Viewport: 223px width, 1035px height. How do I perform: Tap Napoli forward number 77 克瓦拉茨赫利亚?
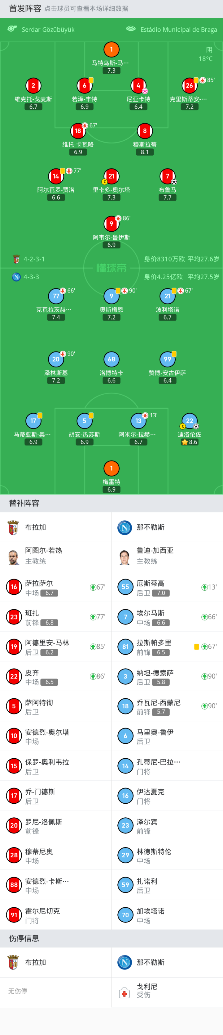56,296
